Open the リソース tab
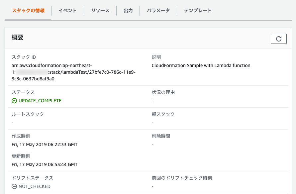 pos(100,10)
